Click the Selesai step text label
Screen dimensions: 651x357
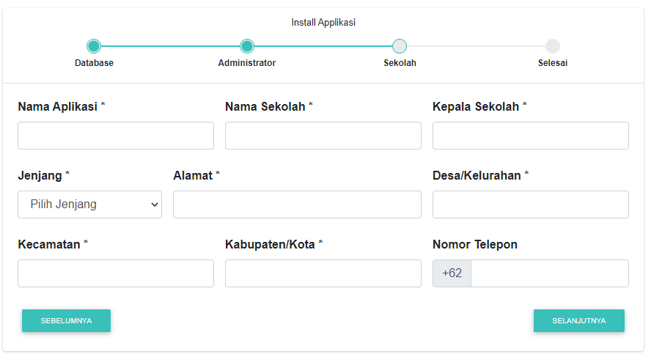coord(553,63)
